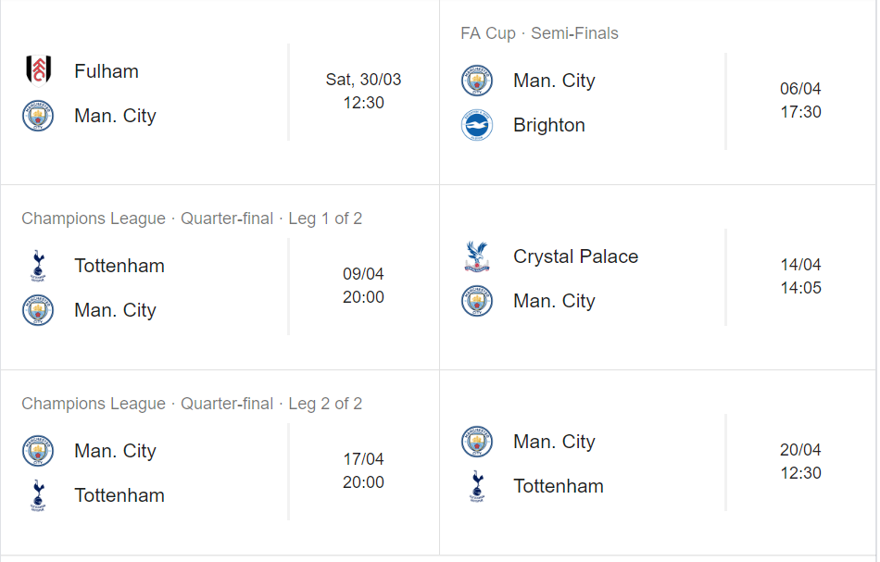Open FA Cup Semi-Finals competition label
The width and height of the screenshot is (880, 562).
point(539,33)
